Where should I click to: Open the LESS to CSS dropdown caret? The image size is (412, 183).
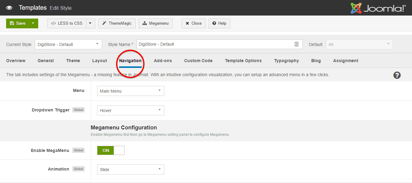pos(90,23)
